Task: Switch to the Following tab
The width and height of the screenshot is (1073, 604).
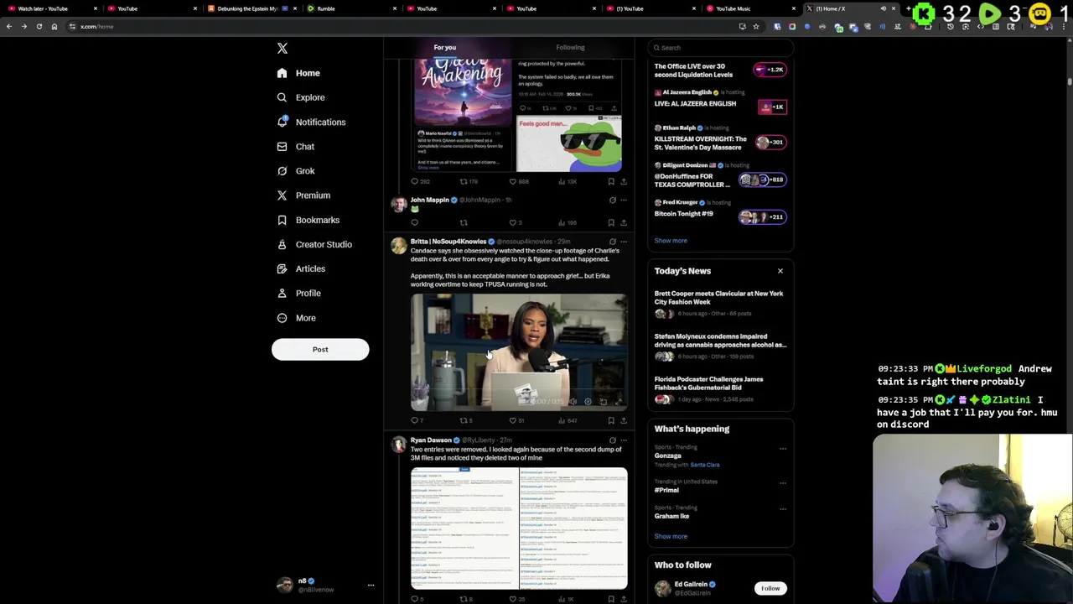Action: [570, 48]
